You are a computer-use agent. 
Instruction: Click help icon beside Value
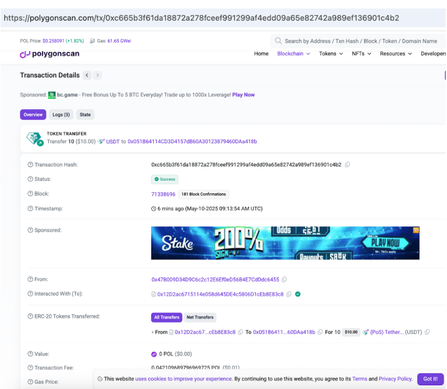30,354
